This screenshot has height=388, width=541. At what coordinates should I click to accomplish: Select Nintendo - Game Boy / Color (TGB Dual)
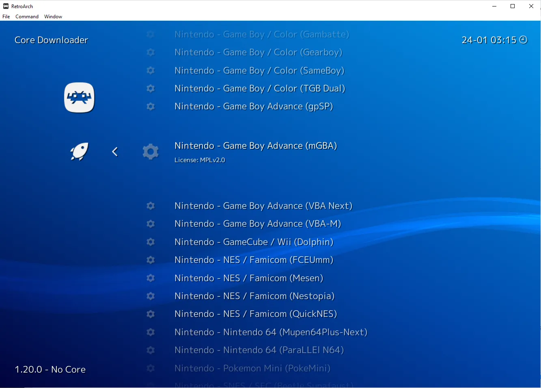tap(260, 88)
